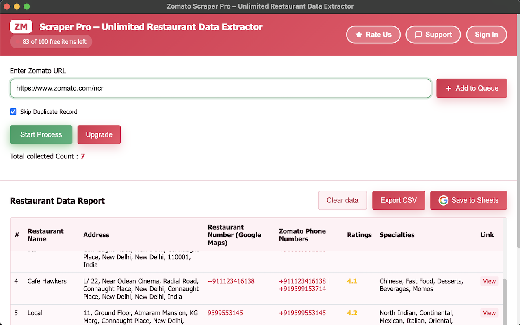
Task: Click the Restaurant Data Report heading
Action: pyautogui.click(x=57, y=201)
